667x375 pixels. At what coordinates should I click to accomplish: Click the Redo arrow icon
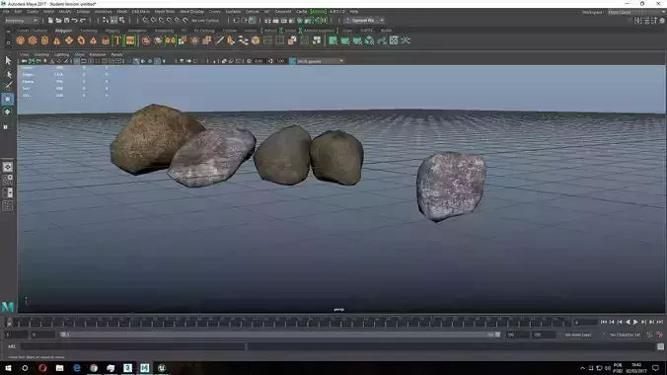coord(83,21)
